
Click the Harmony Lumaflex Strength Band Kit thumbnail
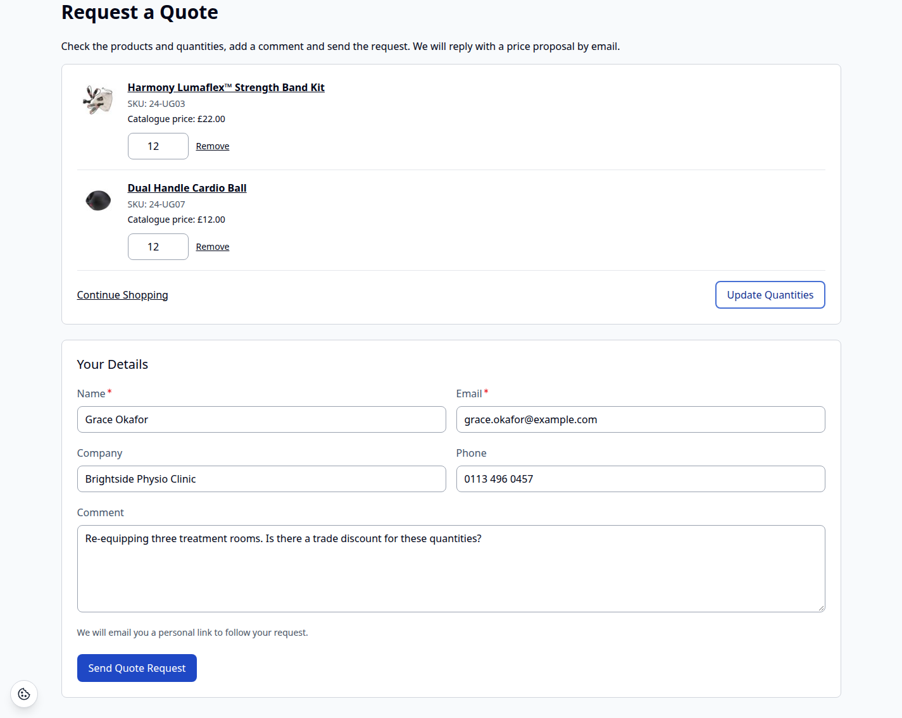[98, 99]
